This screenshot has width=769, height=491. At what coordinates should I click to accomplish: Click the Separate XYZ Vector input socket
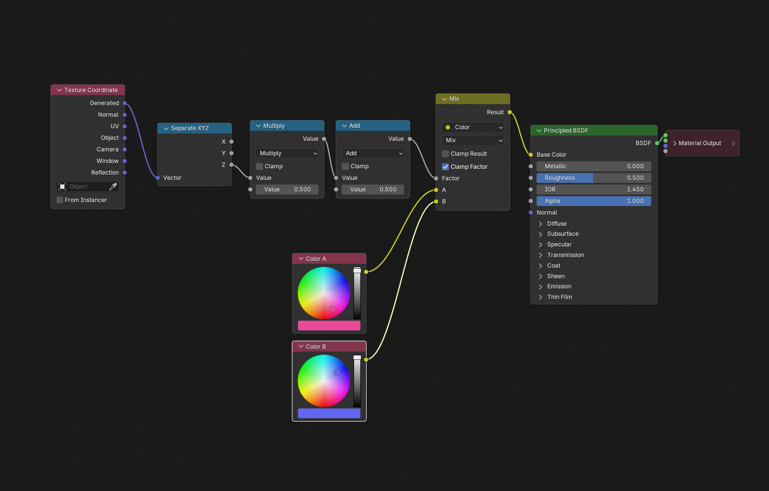coord(157,178)
